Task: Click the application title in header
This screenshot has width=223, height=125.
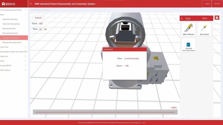Action: click(65, 4)
